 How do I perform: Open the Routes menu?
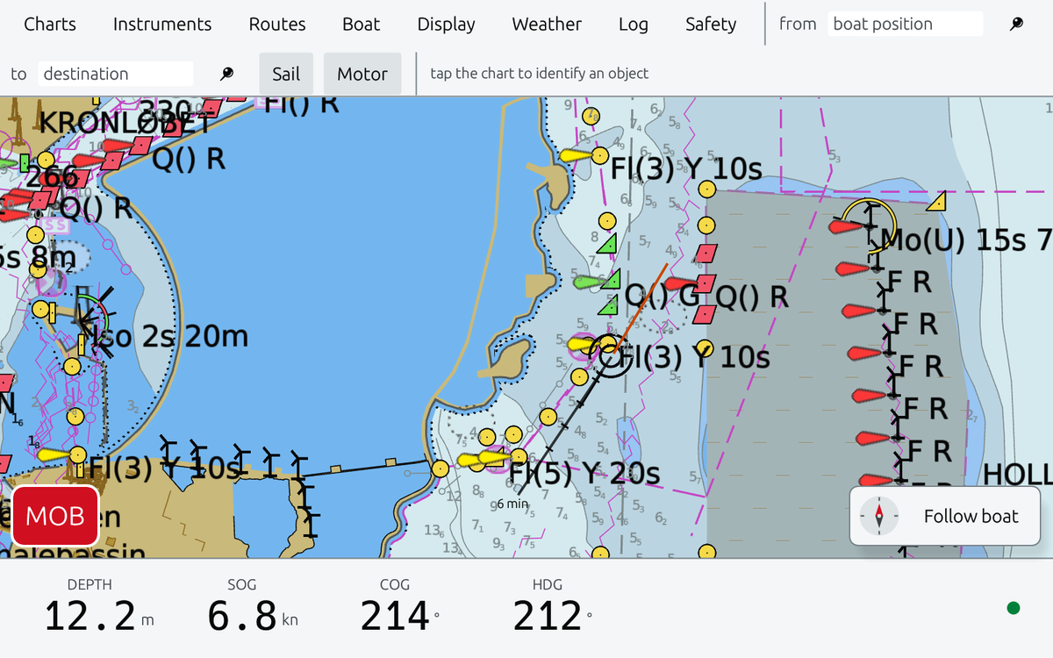(x=277, y=25)
